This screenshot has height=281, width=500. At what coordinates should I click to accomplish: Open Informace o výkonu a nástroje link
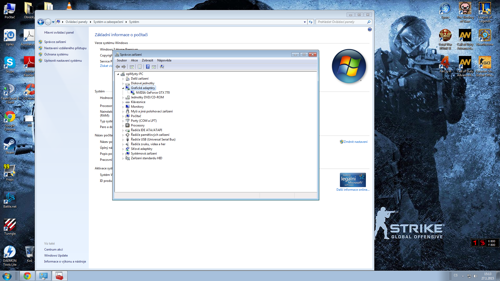[65, 261]
